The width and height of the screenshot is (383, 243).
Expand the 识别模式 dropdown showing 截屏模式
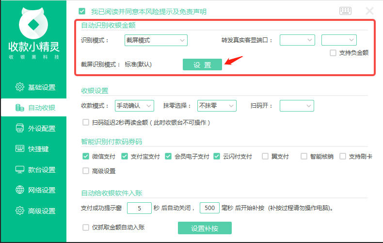[x=156, y=40]
